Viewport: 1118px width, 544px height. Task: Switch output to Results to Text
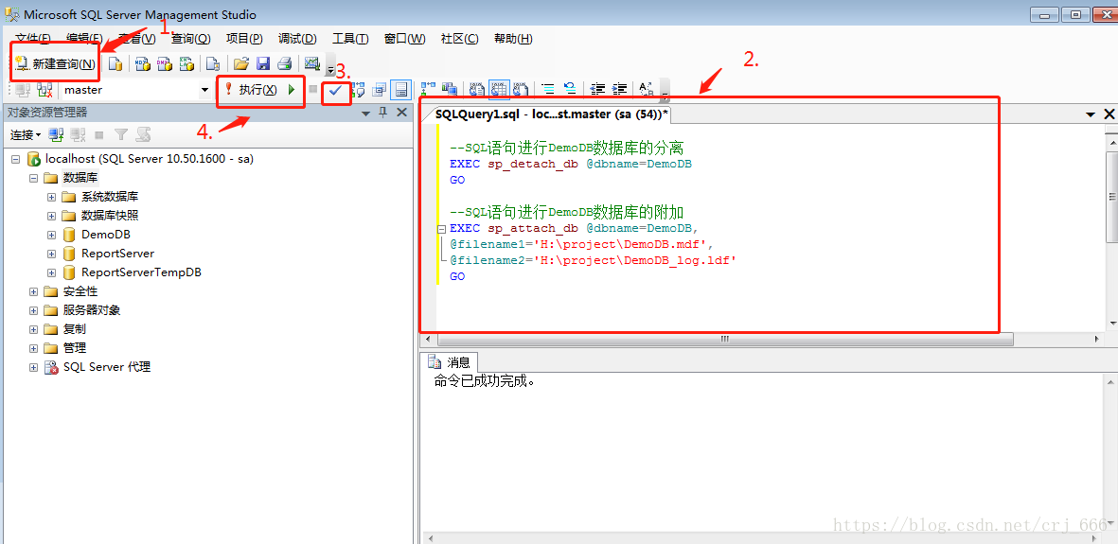(x=477, y=90)
